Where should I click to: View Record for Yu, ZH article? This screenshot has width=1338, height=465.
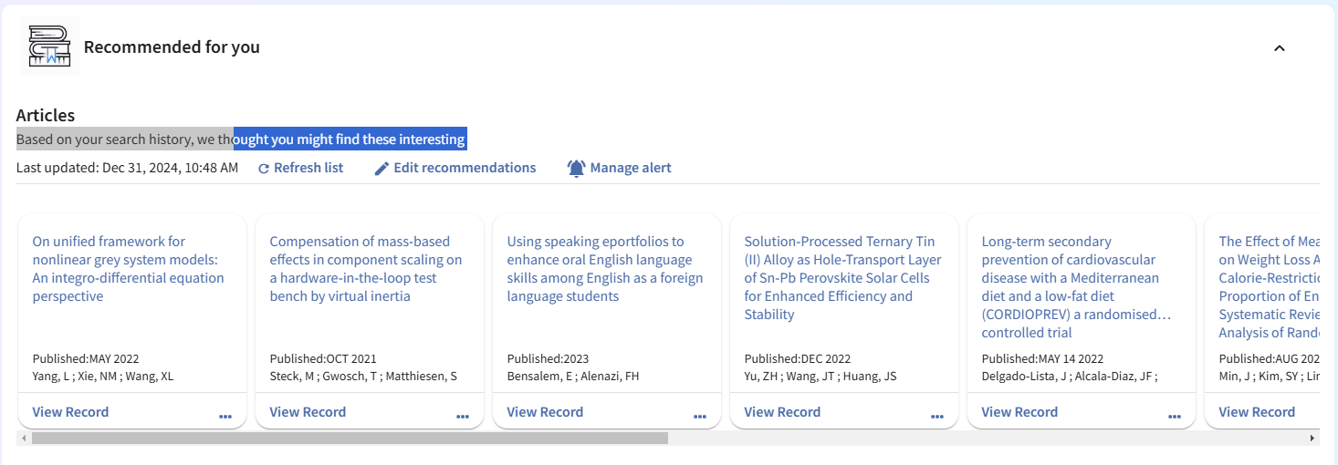pos(782,412)
